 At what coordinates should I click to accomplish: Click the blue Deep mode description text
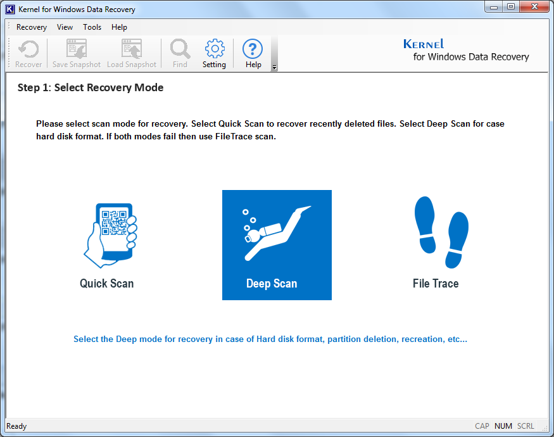270,339
